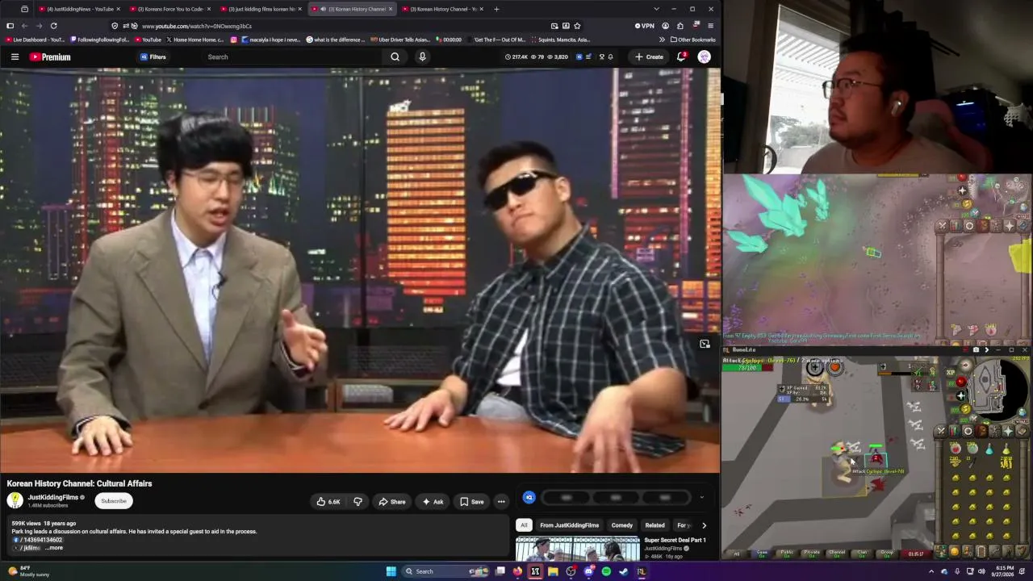Viewport: 1033px width, 581px height.
Task: Open the JustKiddingFilms channel link
Action: click(53, 497)
